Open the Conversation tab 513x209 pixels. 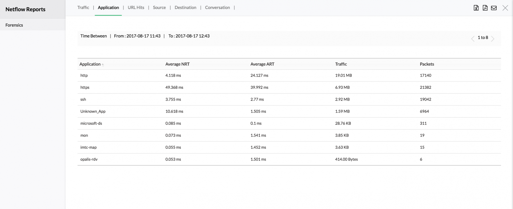(x=217, y=8)
